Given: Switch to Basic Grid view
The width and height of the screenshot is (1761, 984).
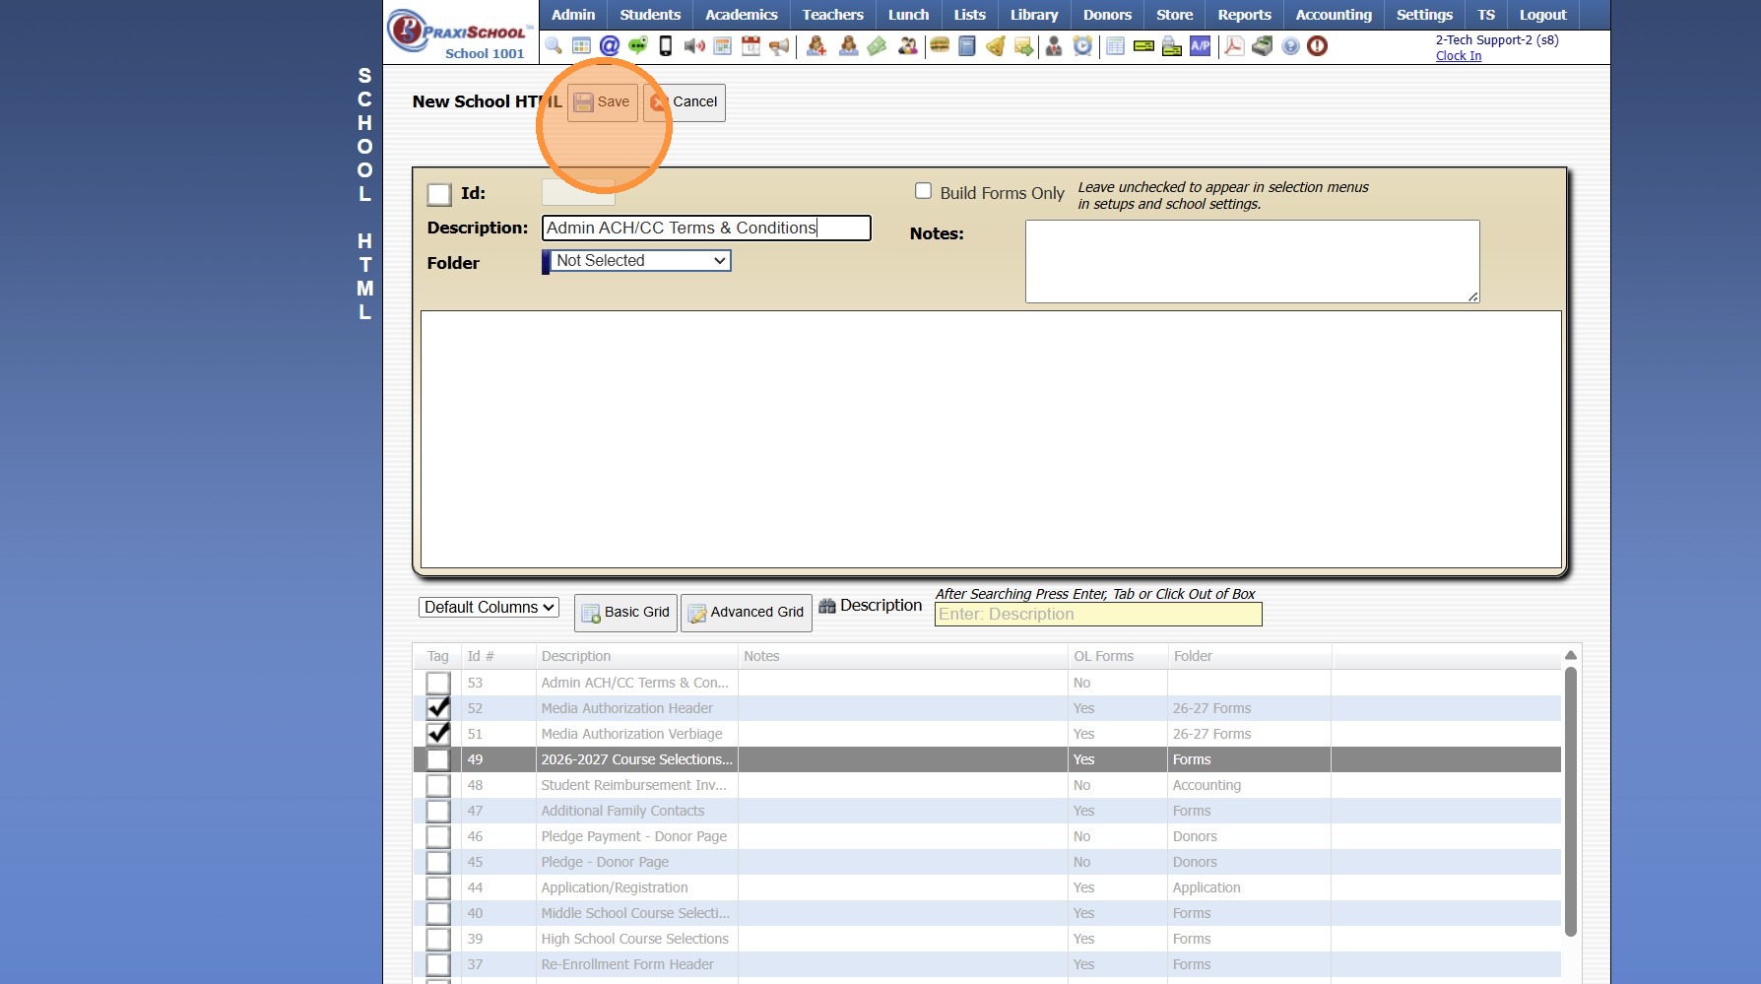Looking at the screenshot, I should [x=626, y=613].
